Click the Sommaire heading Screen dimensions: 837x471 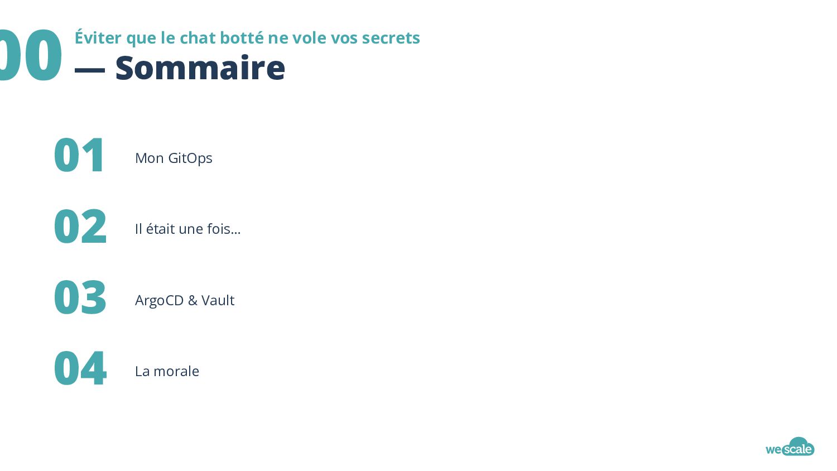tap(200, 68)
